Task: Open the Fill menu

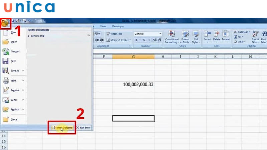Action: click(x=239, y=37)
